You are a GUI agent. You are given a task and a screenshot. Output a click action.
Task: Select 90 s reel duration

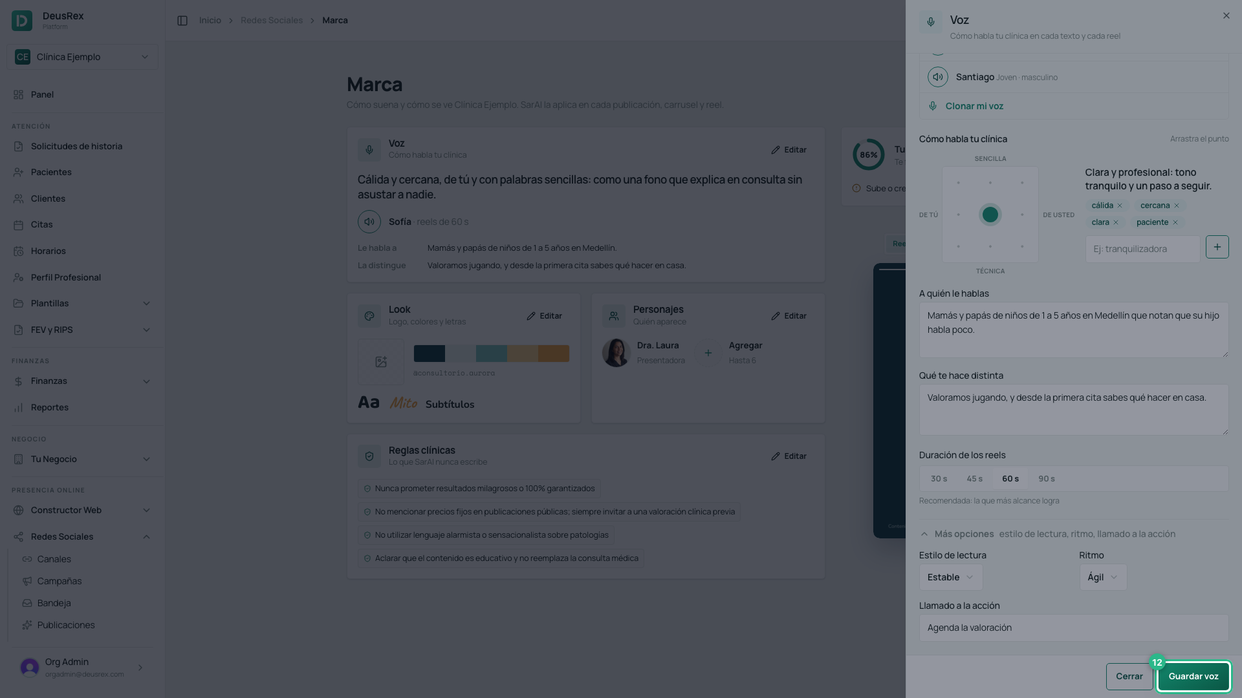click(x=1047, y=479)
